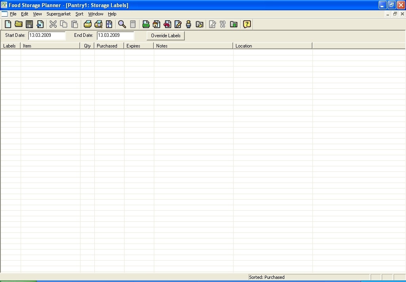Open an existing pantry file
The width and height of the screenshot is (406, 282).
pyautogui.click(x=18, y=24)
